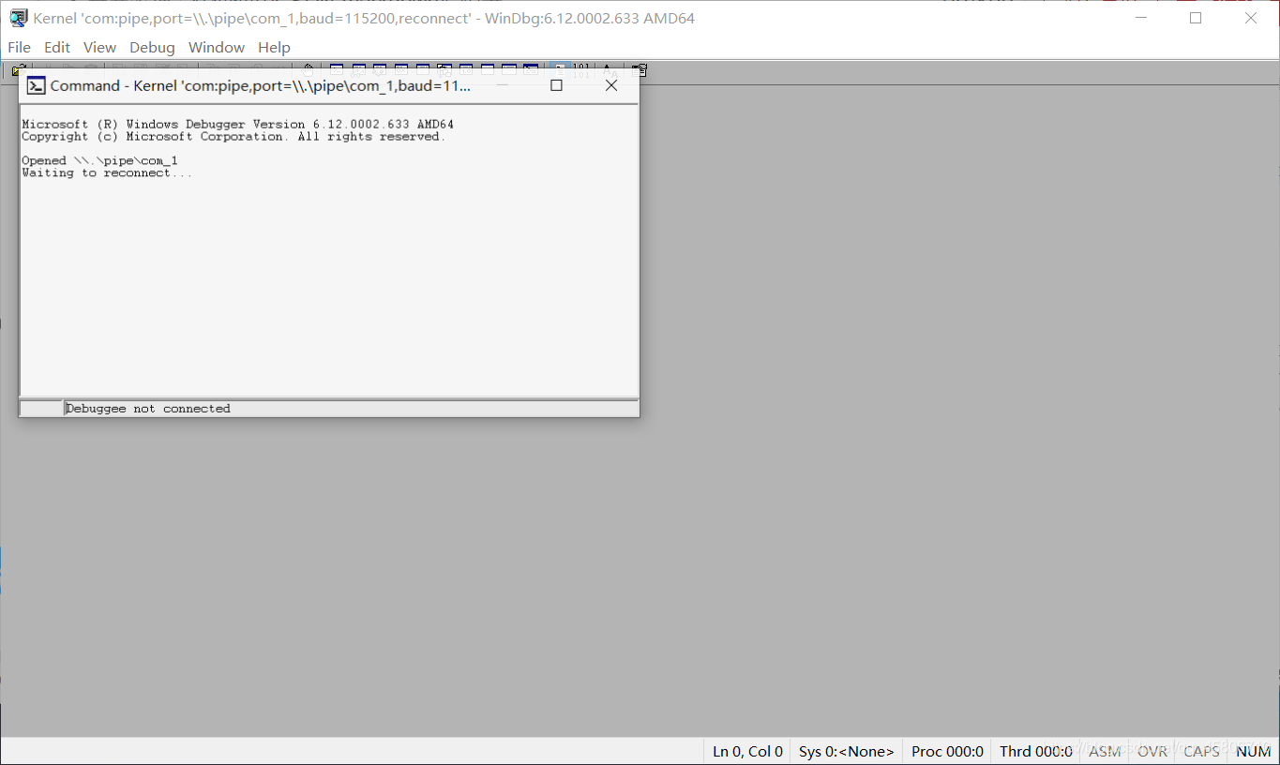Viewport: 1280px width, 765px height.
Task: Click the 'Ln 0, Col 0' status entry
Action: 747,751
